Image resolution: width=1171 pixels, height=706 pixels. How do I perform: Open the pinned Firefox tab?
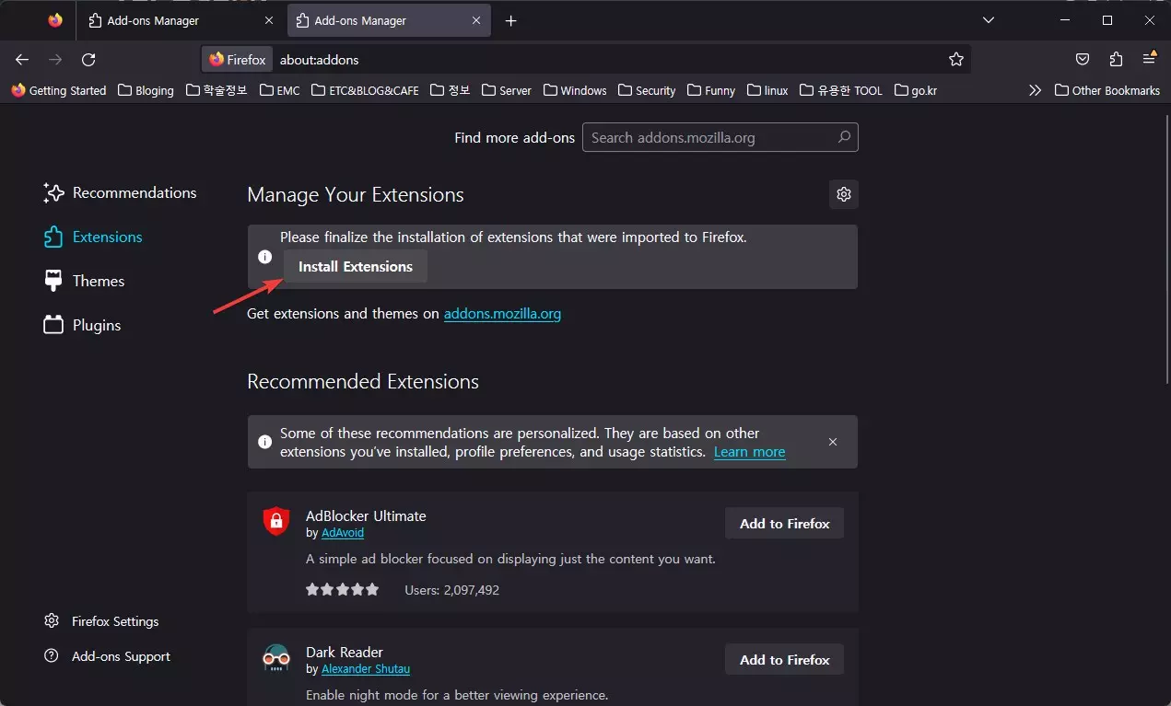click(55, 20)
